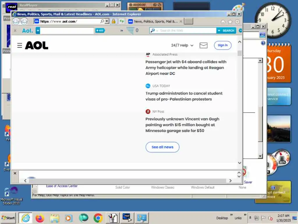Screen dimensions: 298x224
Task: Open the Trump administration student visas headline
Action: [184, 96]
